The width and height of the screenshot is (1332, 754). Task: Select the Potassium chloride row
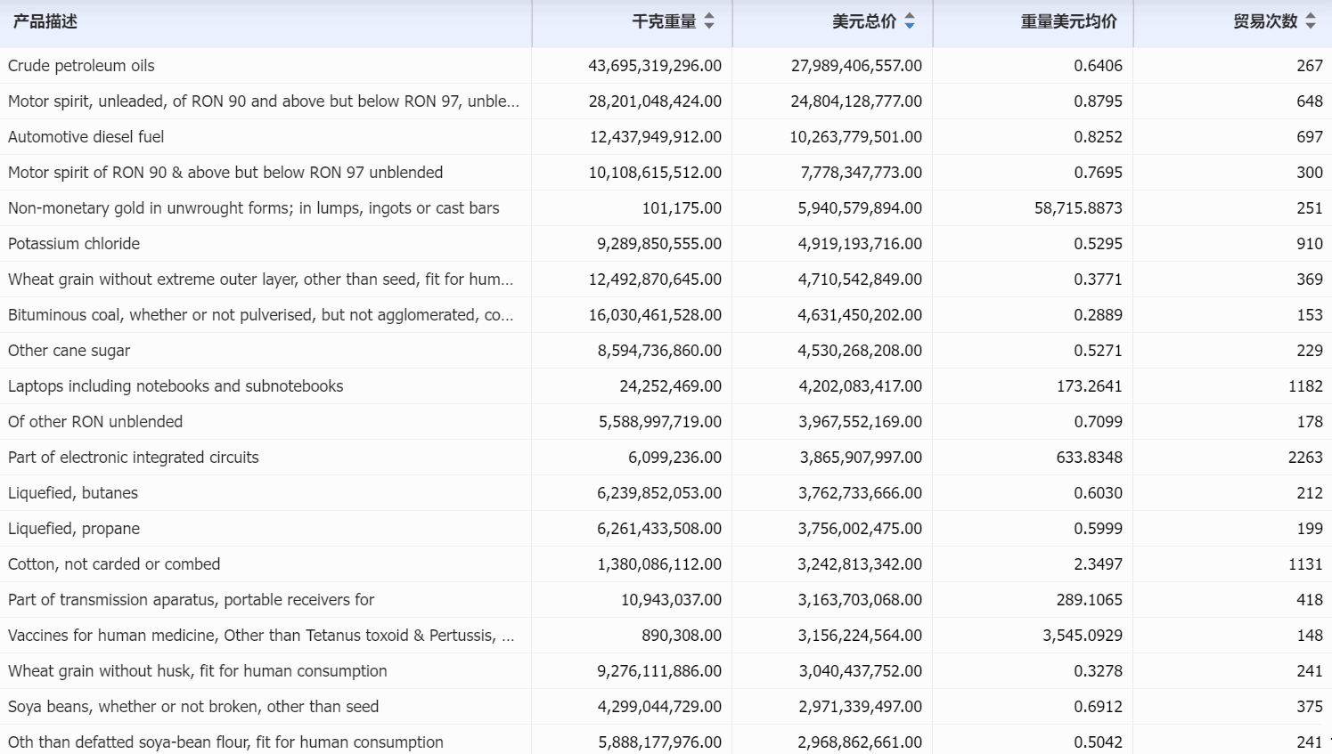[x=267, y=244]
